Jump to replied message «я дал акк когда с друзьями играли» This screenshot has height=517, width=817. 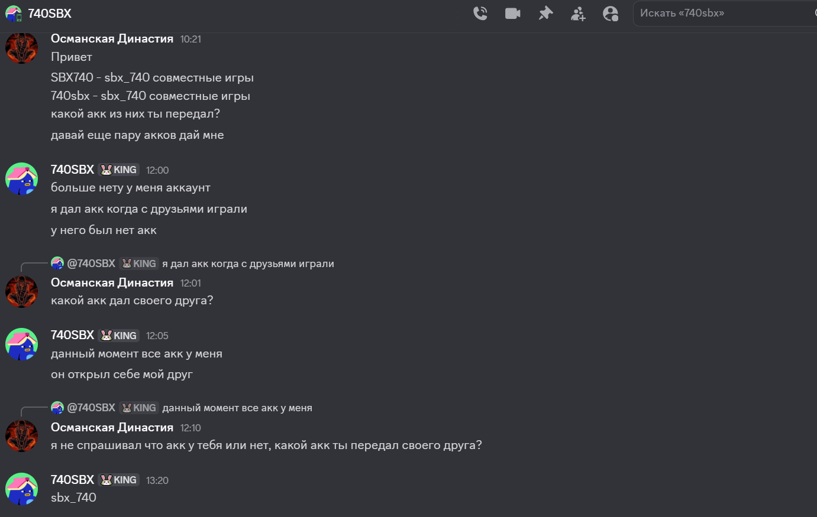pyautogui.click(x=248, y=264)
